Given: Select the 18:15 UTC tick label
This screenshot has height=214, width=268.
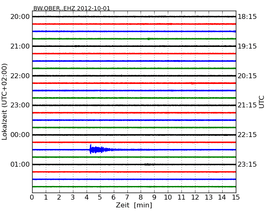Looking at the screenshot, I should tap(247, 17).
